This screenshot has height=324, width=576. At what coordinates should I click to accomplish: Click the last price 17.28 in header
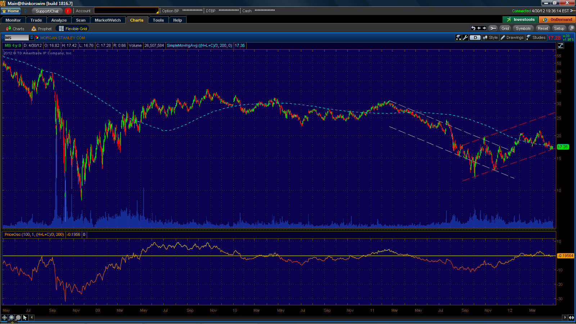point(554,38)
